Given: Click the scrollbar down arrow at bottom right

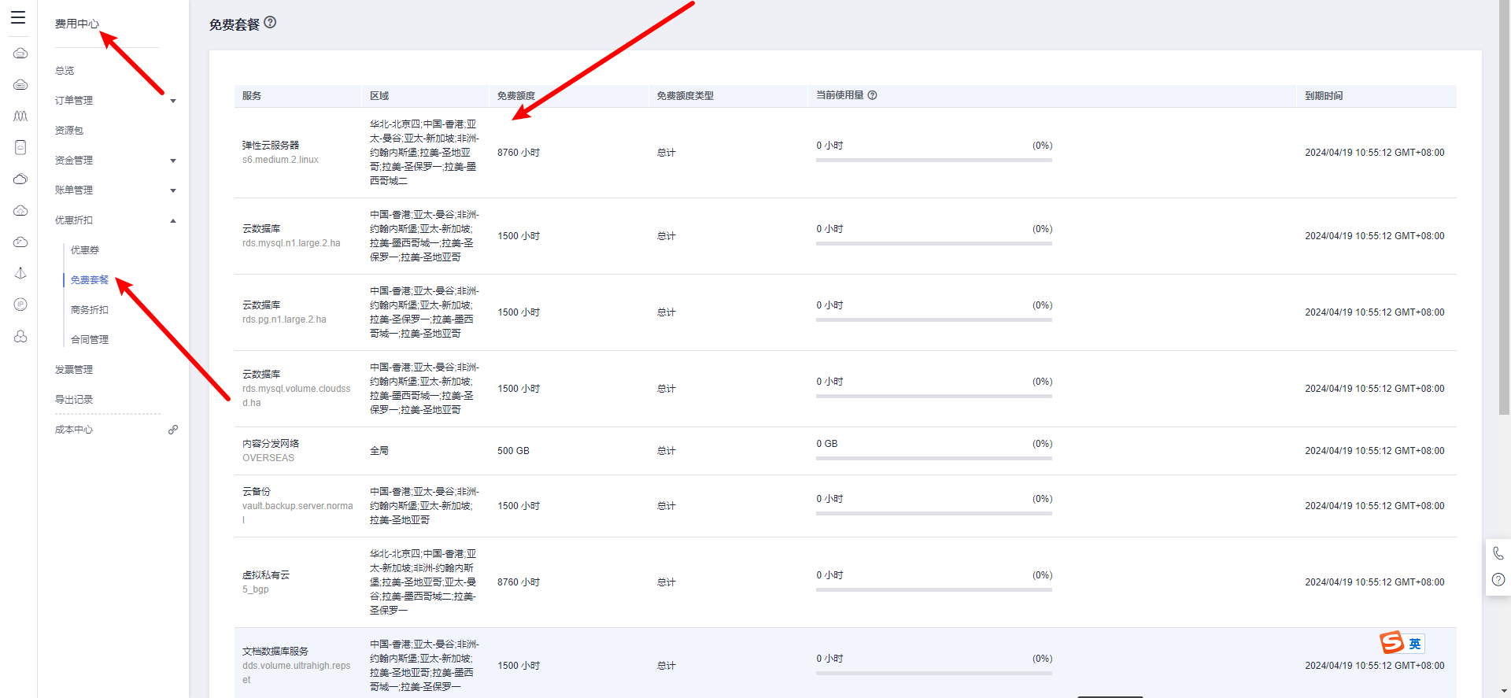Looking at the screenshot, I should tap(1505, 691).
